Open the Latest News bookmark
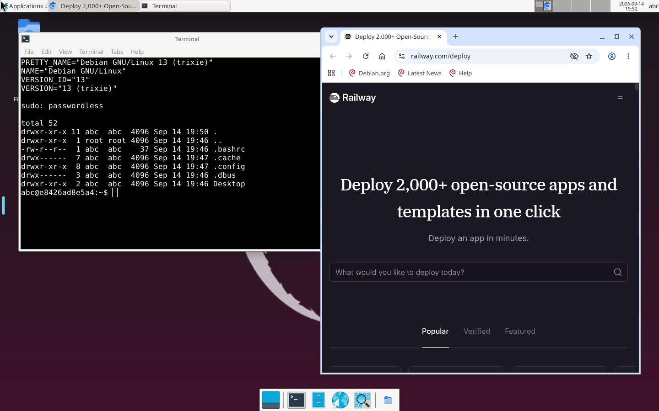 [x=420, y=73]
